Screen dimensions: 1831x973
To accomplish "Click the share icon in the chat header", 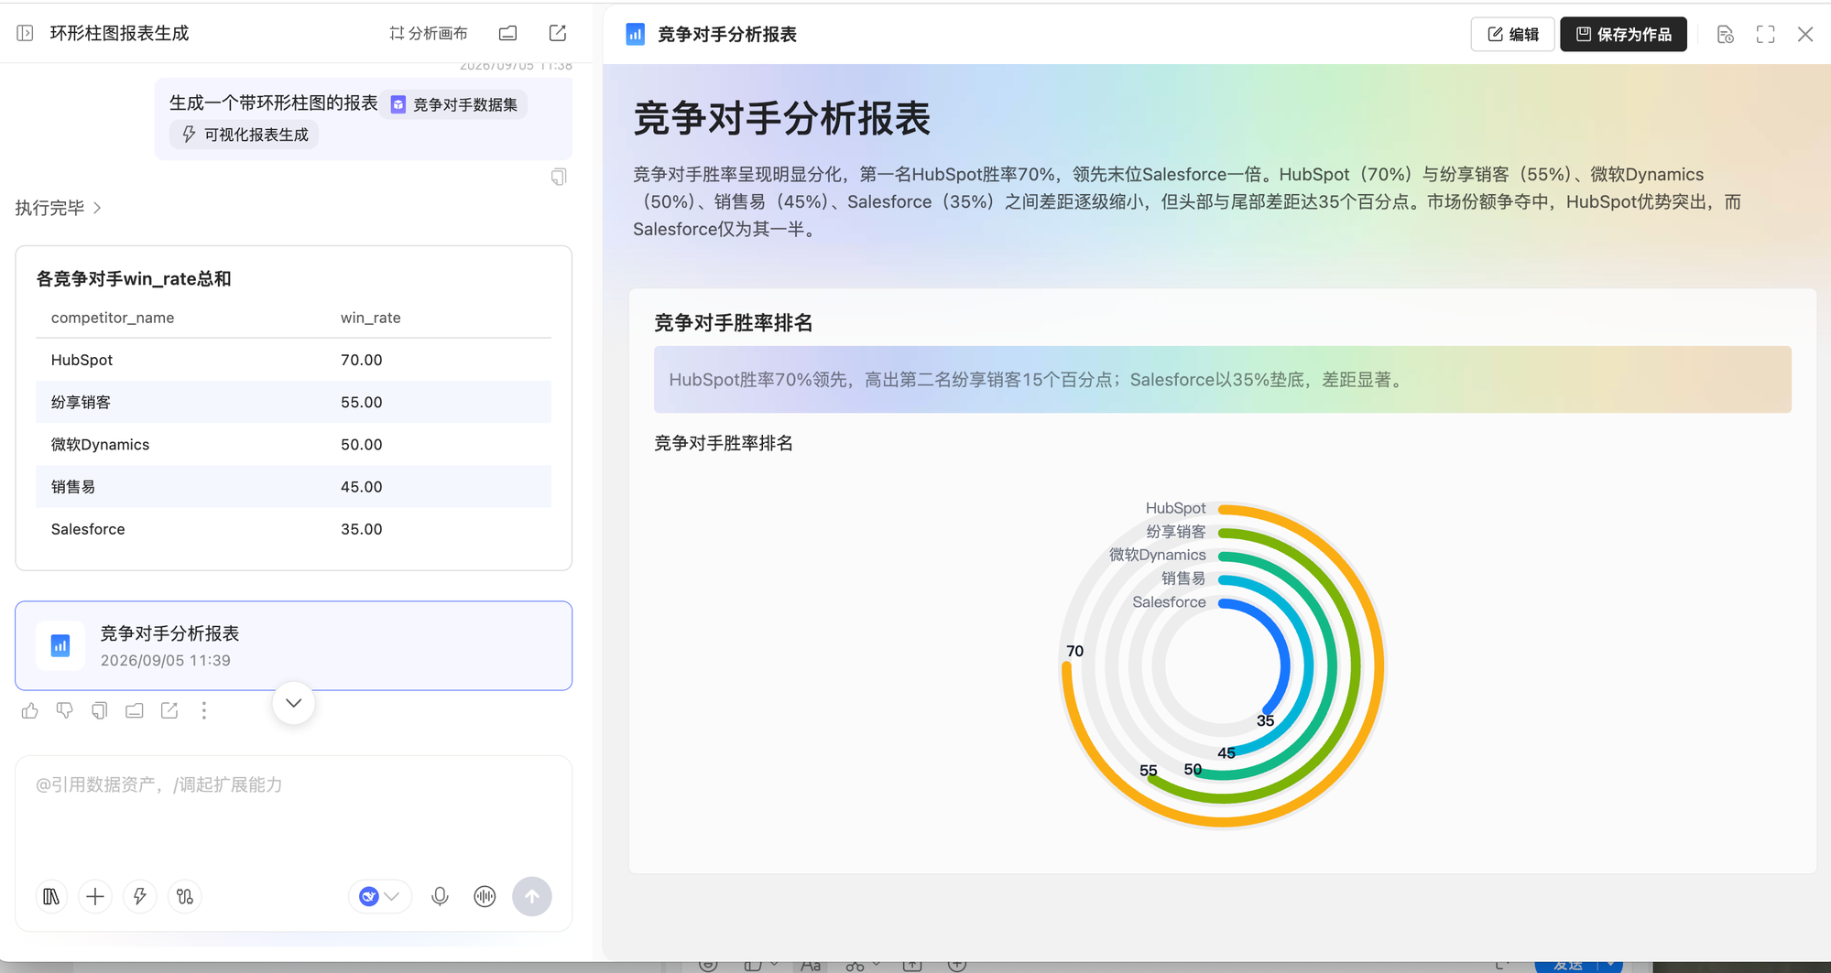I will pyautogui.click(x=557, y=33).
